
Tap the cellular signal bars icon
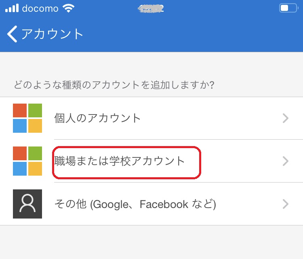click(12, 8)
